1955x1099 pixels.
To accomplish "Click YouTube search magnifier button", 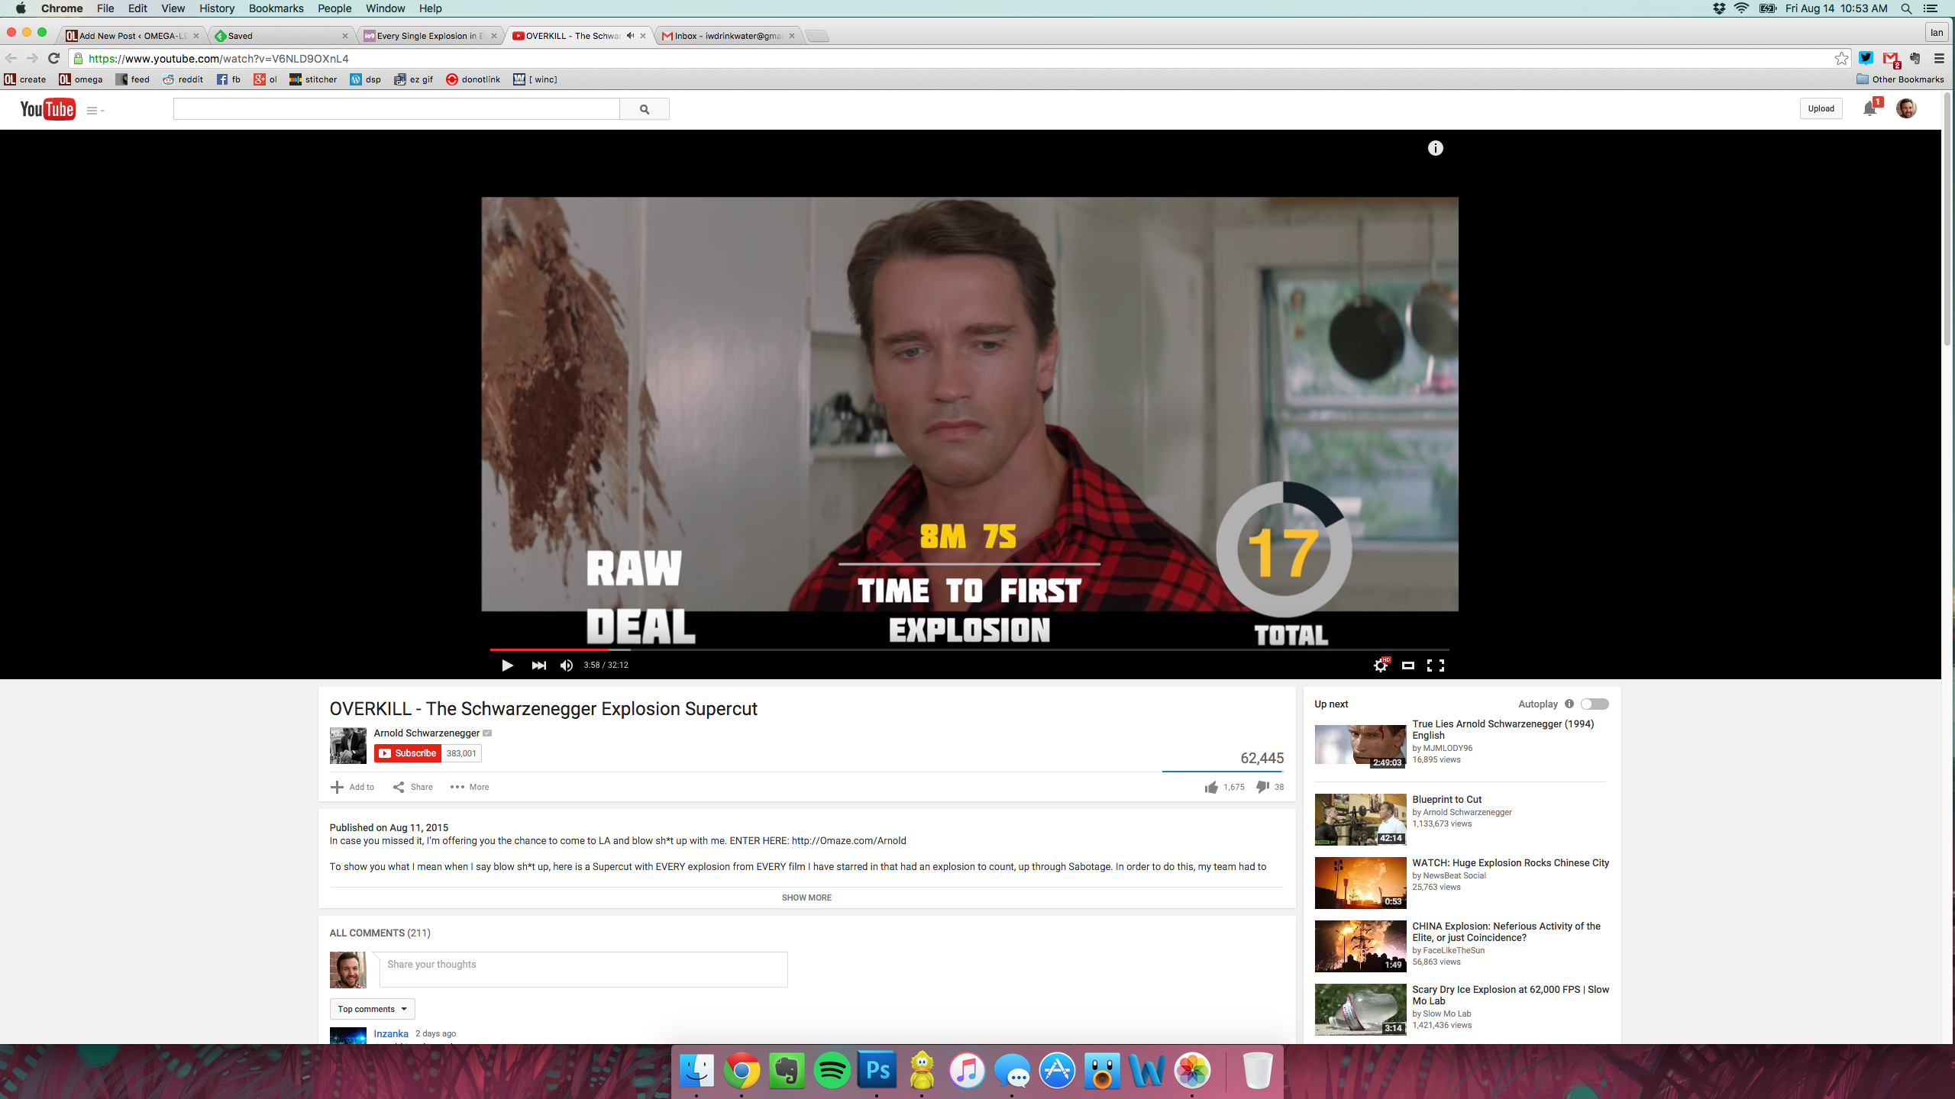I will [645, 109].
